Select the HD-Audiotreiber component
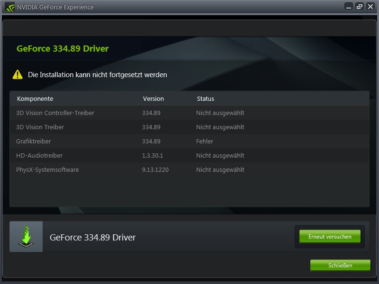 click(189, 156)
